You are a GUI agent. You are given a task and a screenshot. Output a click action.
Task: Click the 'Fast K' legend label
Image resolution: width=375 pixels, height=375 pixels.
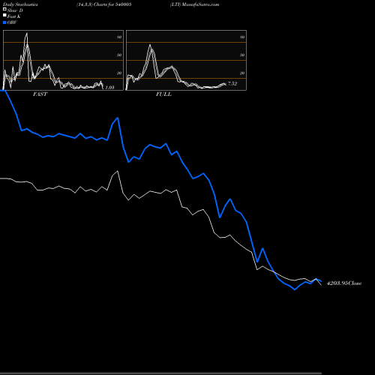14,16
